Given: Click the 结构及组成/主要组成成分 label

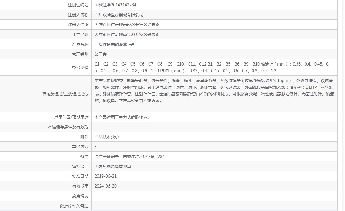Looking at the screenshot, I should click(65, 94).
